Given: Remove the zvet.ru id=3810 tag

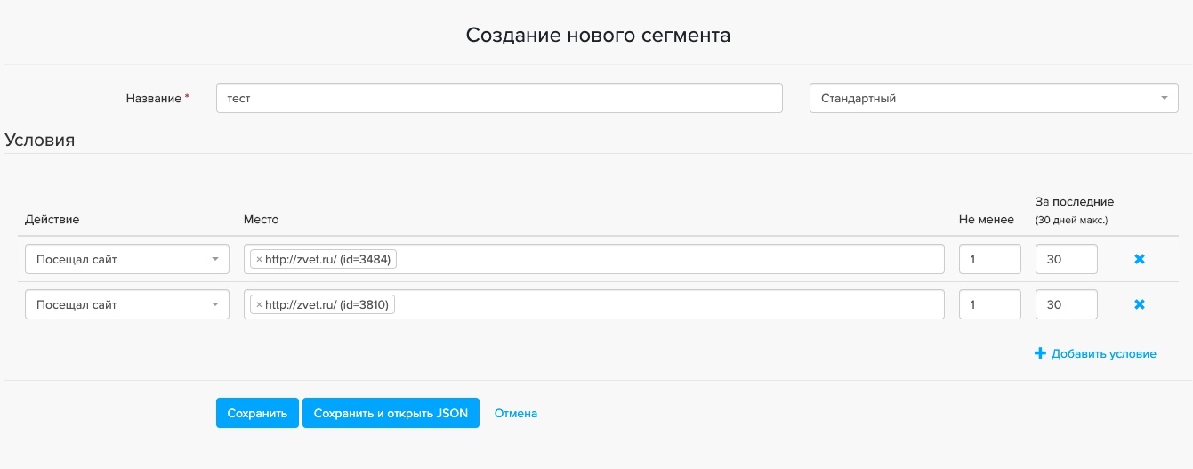Looking at the screenshot, I should point(259,305).
